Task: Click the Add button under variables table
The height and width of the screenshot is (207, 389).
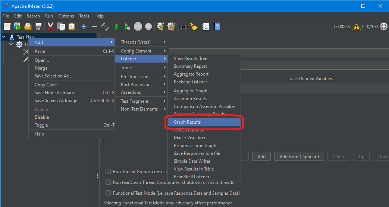Action: pos(261,157)
